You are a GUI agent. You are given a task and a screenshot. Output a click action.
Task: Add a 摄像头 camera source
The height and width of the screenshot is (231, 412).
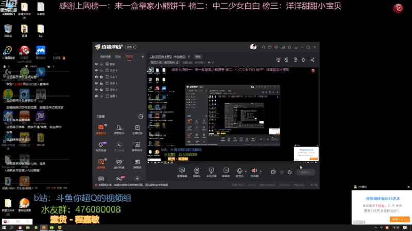(197, 172)
